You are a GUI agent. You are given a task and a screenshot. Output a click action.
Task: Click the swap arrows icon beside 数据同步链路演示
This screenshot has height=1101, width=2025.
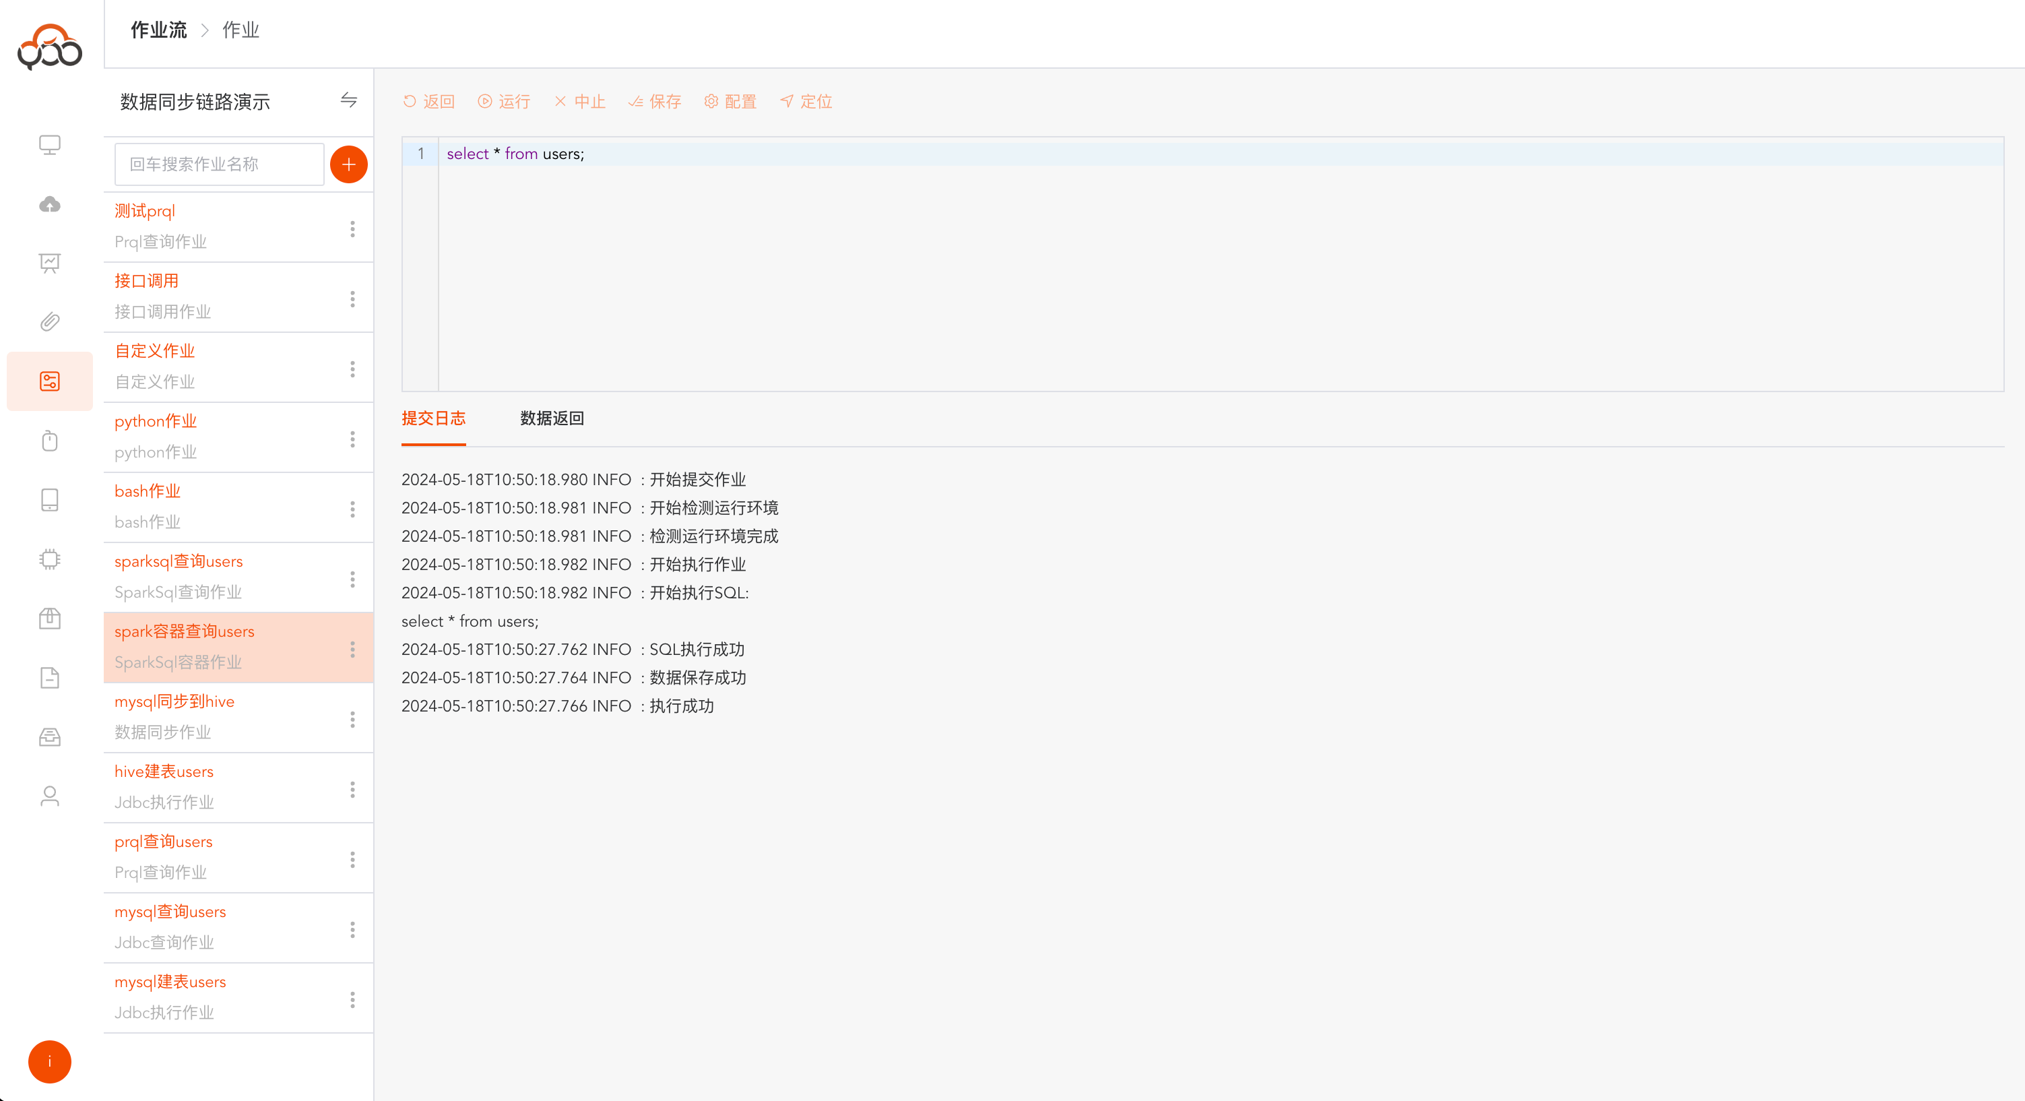point(348,100)
